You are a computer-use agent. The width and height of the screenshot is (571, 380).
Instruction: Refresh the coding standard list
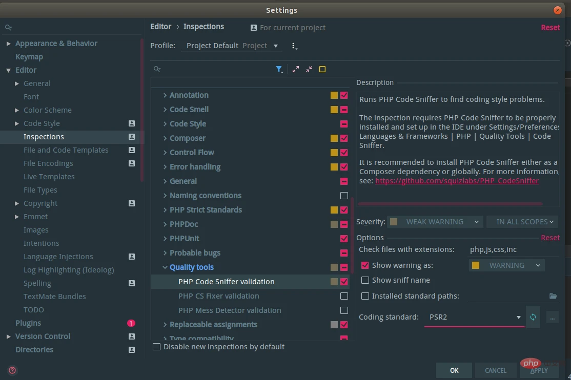pos(533,317)
